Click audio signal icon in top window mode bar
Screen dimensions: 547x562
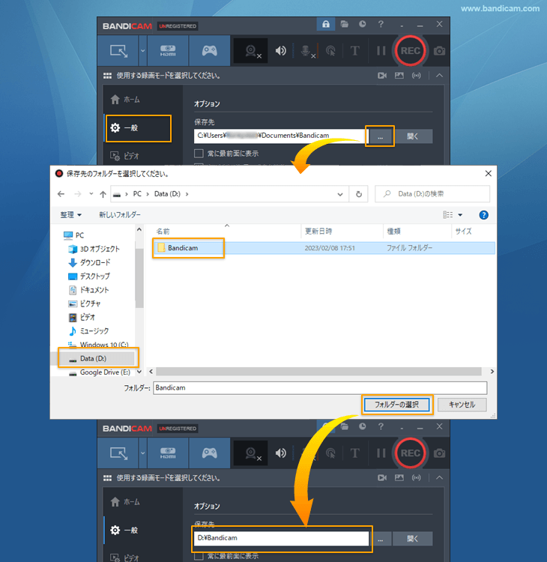tap(416, 76)
